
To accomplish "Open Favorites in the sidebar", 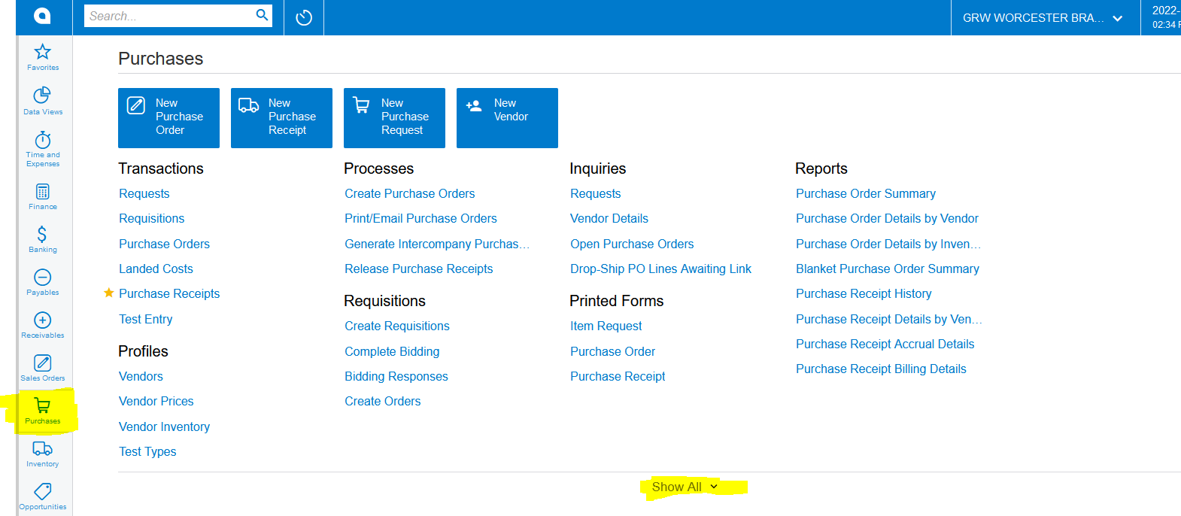I will point(43,57).
